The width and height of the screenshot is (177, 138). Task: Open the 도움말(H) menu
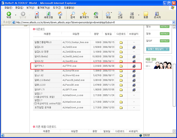click(69, 8)
